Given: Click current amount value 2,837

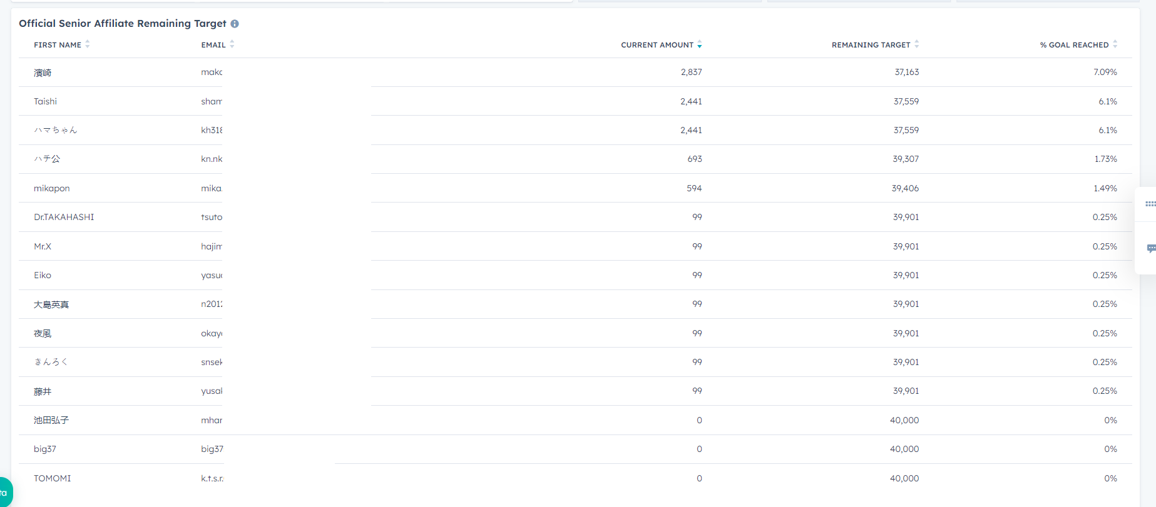Looking at the screenshot, I should click(692, 72).
